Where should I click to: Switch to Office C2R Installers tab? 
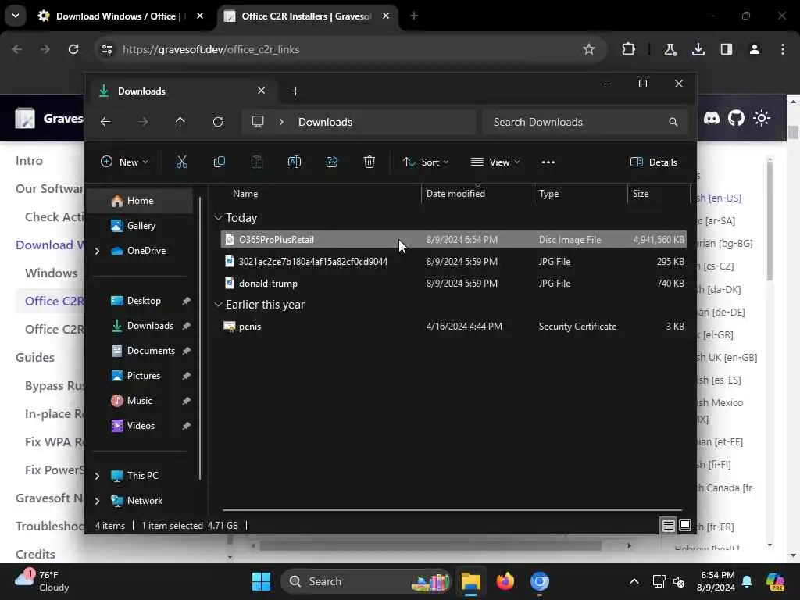click(306, 16)
